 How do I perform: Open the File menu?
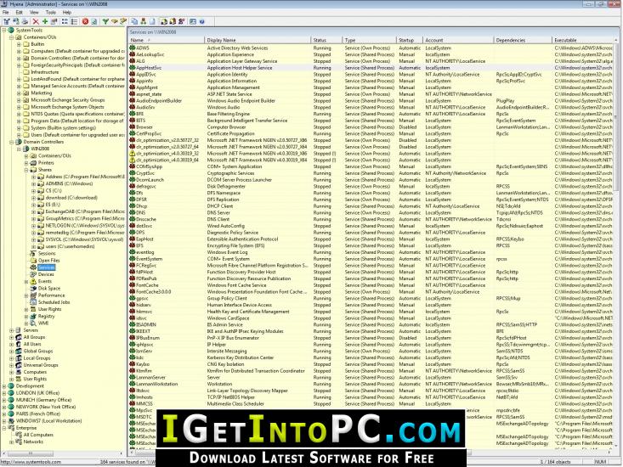(x=6, y=13)
